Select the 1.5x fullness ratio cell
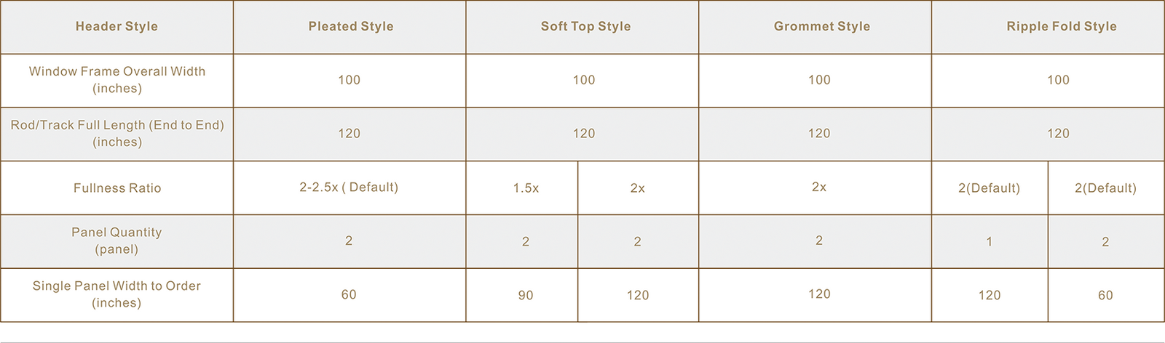Screen dimensions: 1165x343 [526, 188]
